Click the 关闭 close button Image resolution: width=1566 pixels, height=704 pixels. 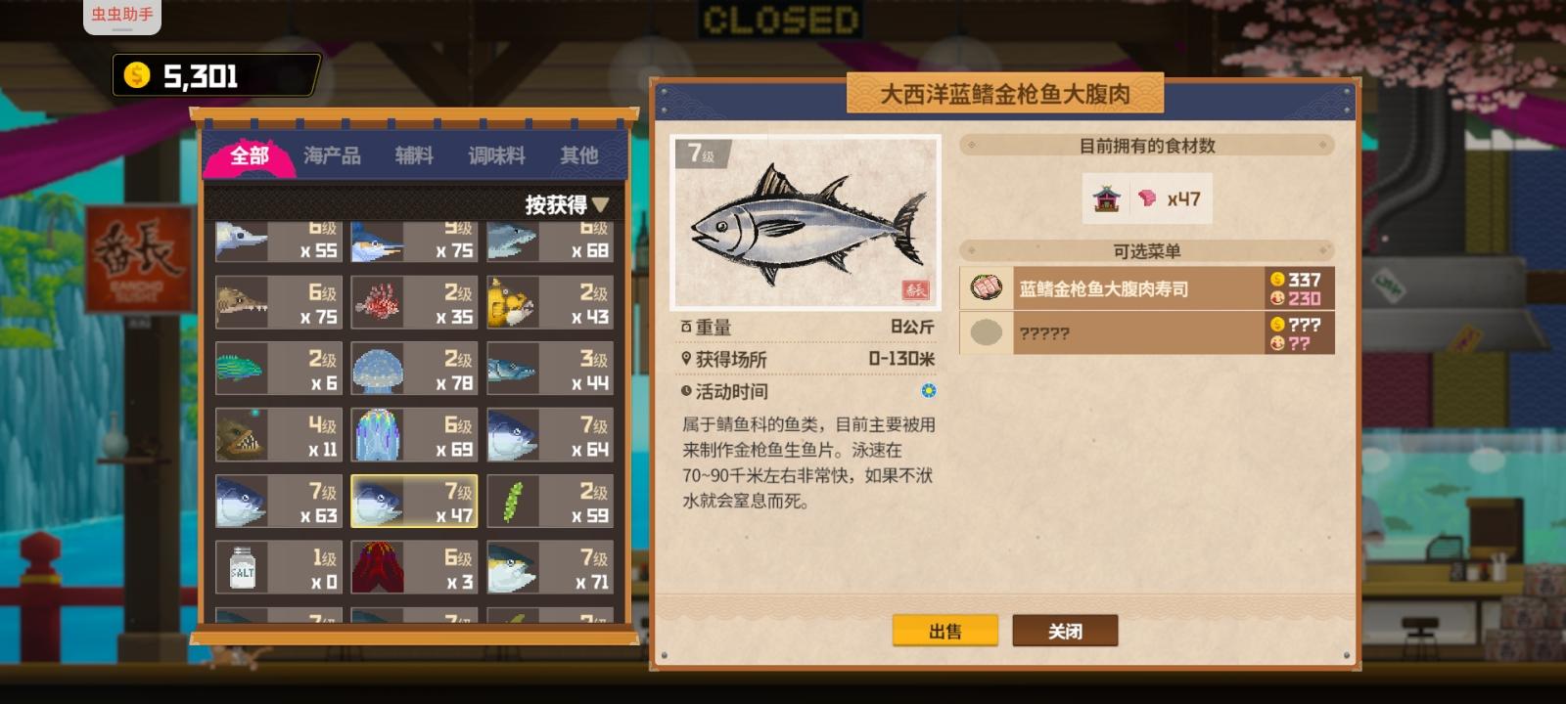(x=1065, y=631)
